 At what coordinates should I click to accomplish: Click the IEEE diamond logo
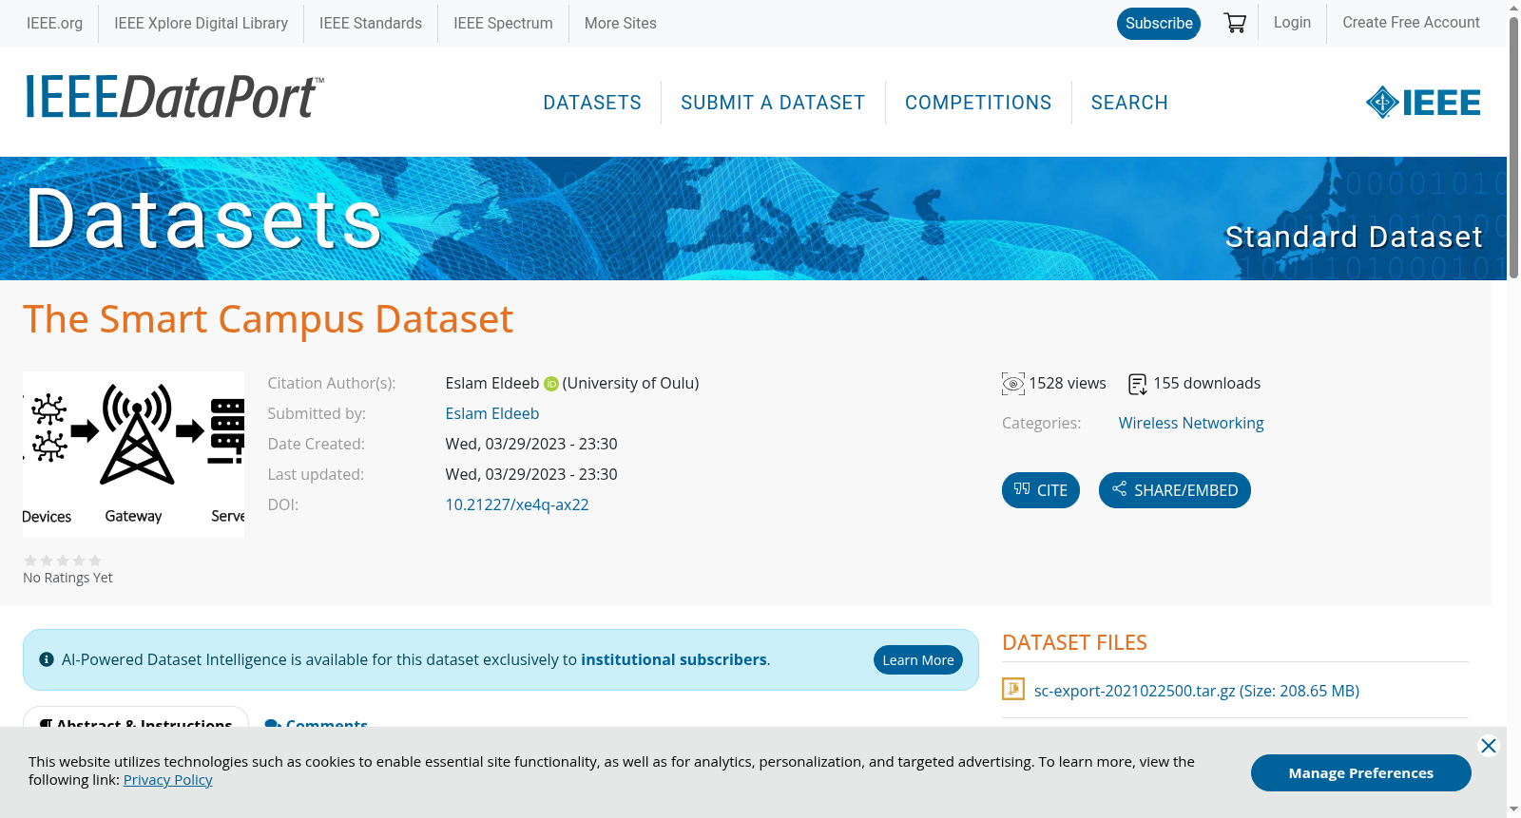(x=1423, y=103)
